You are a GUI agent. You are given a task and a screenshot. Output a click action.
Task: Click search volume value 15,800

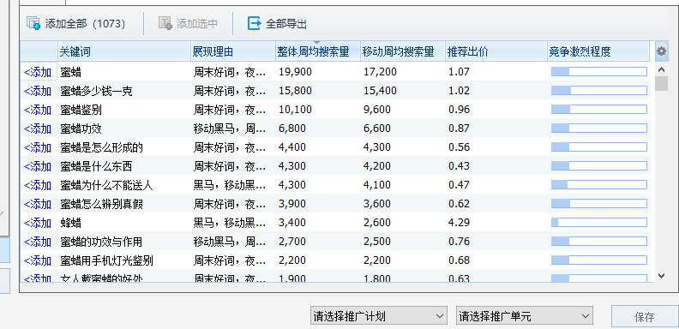coord(295,91)
